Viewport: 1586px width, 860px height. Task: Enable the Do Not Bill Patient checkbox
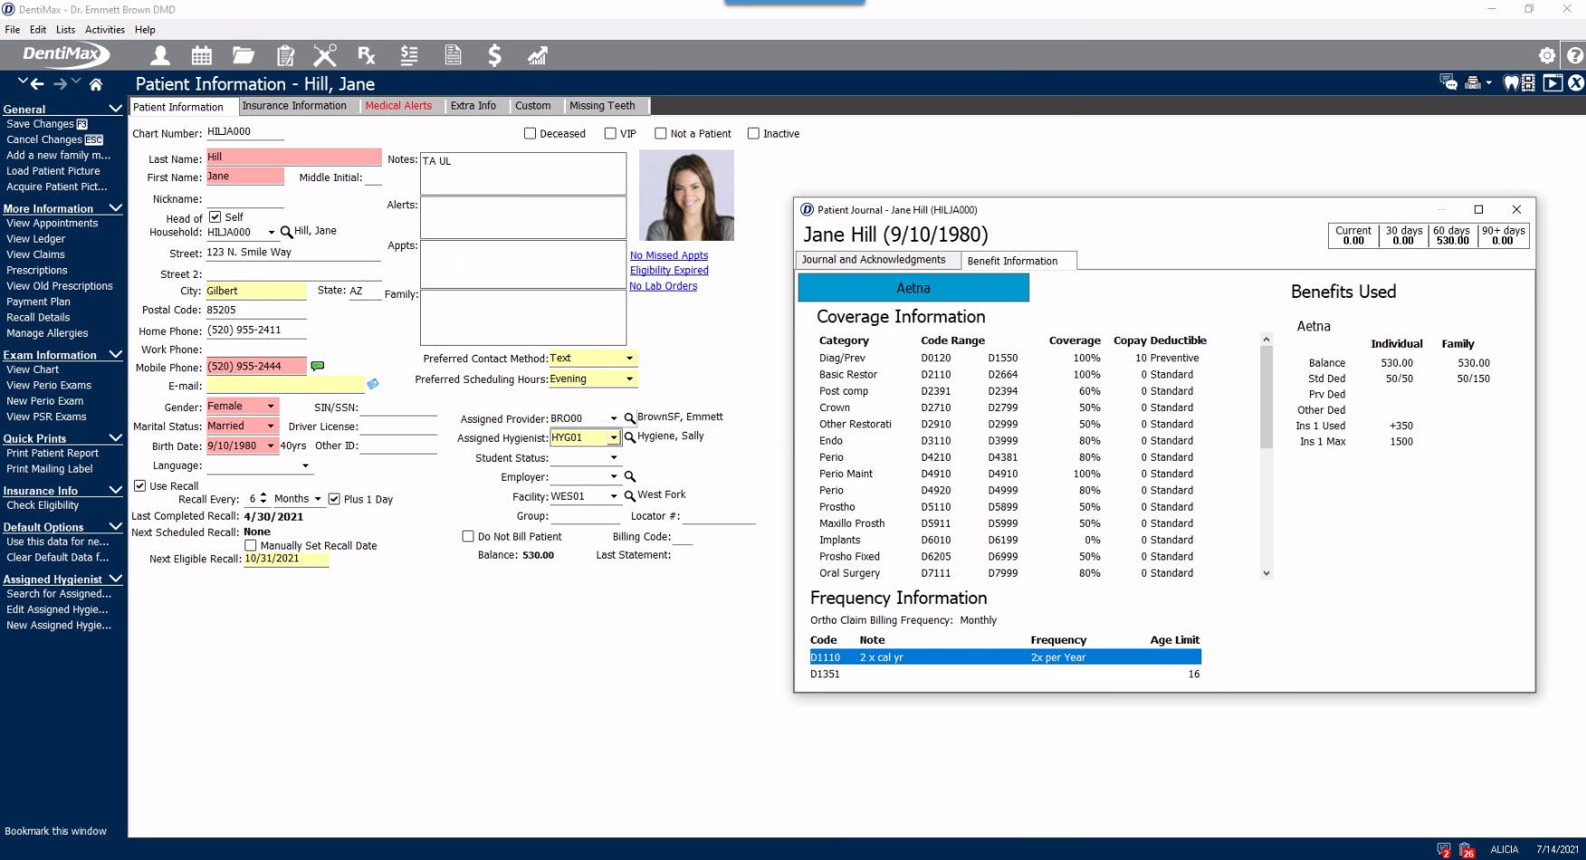coord(467,536)
